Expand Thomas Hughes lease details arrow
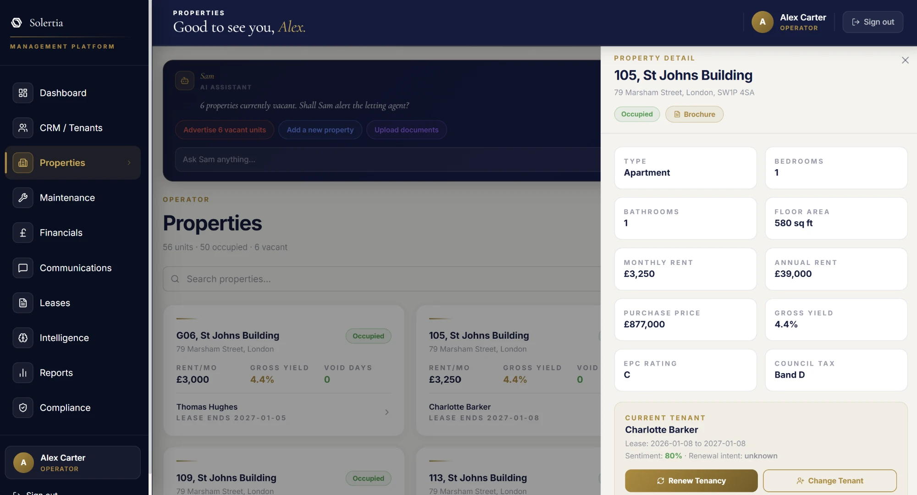 [x=387, y=412]
